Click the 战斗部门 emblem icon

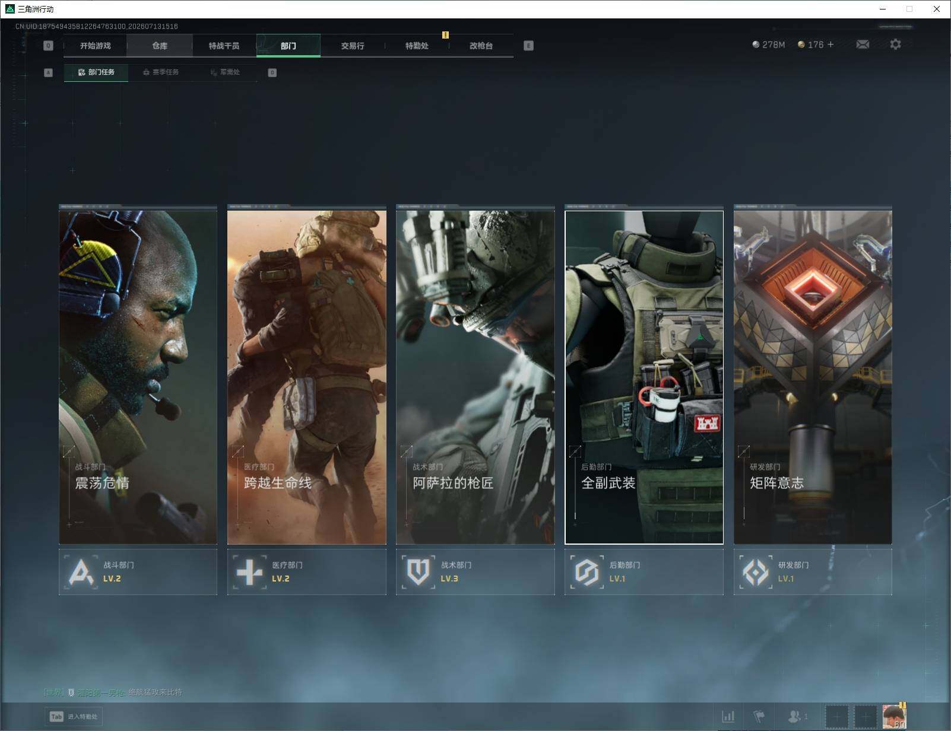(81, 572)
